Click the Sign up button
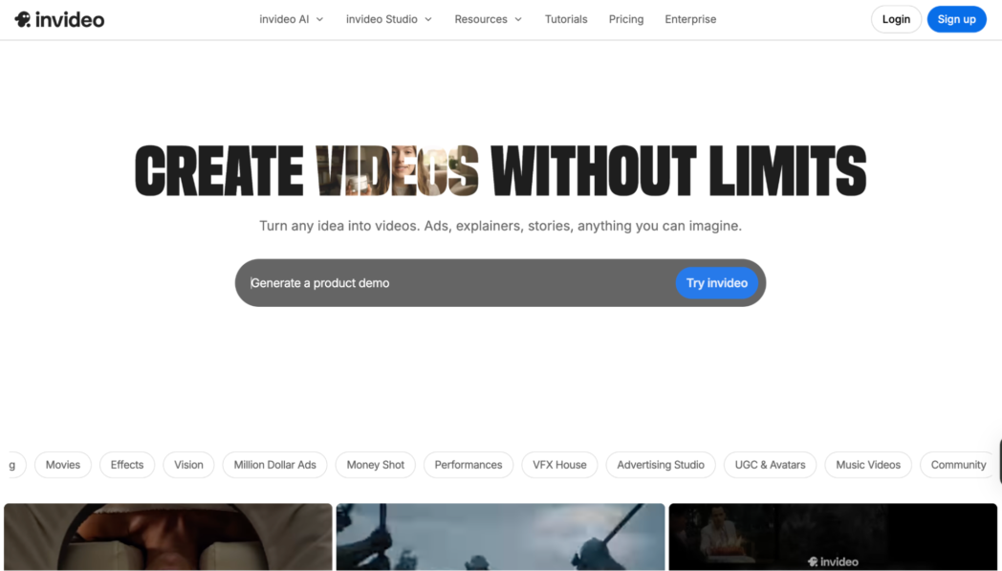Screen dimensions: 1002x571 click(957, 19)
